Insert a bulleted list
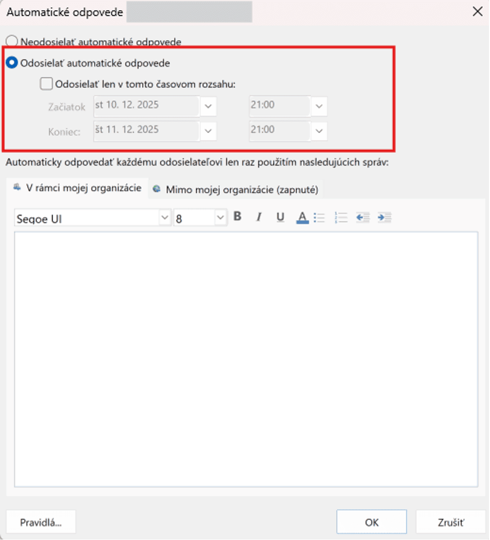The width and height of the screenshot is (490, 540). click(319, 217)
